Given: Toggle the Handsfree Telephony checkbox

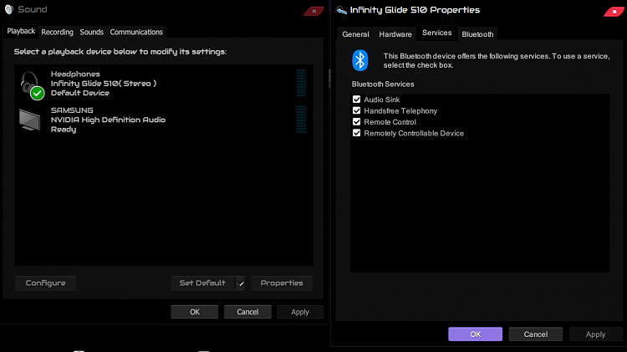Looking at the screenshot, I should click(x=357, y=110).
